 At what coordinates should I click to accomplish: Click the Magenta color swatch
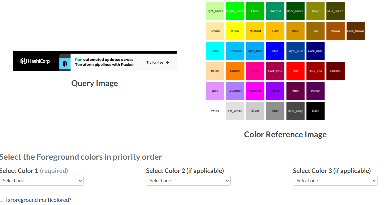[x=255, y=91]
